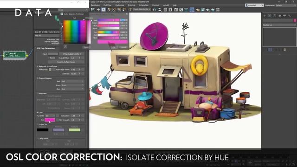Click Cancel in the Color Selector
Viewport: 297px width, 167px height.
tap(123, 47)
